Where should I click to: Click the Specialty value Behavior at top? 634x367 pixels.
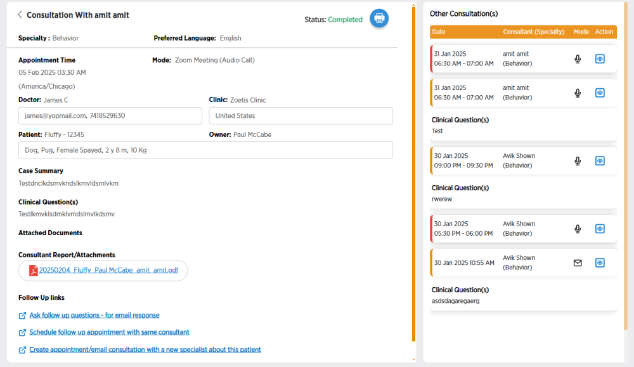pyautogui.click(x=65, y=38)
